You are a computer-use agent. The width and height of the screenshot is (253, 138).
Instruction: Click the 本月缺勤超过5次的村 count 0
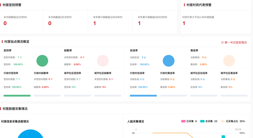(x=50, y=23)
